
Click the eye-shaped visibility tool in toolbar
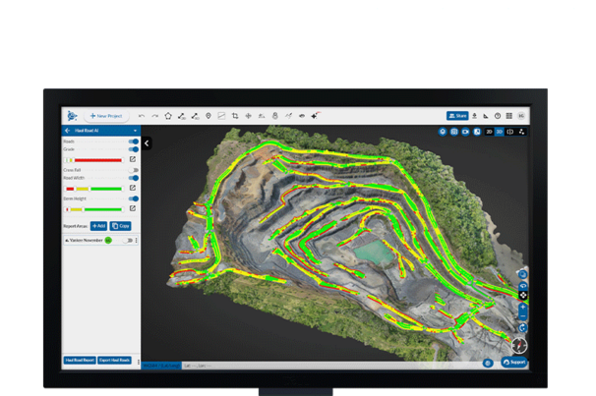pyautogui.click(x=302, y=116)
